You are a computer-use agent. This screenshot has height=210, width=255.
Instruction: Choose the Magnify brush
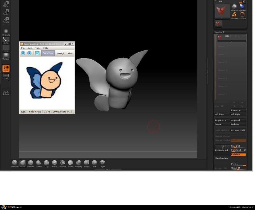[x=78, y=163]
